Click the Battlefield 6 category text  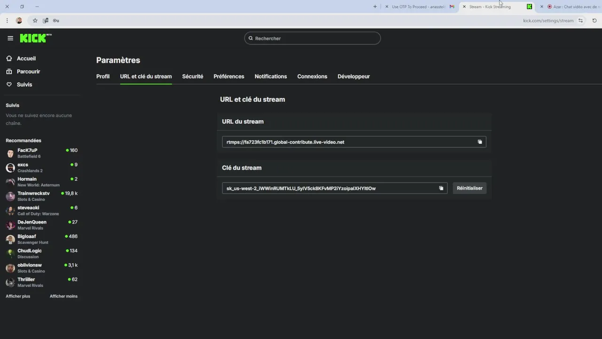tap(29, 156)
